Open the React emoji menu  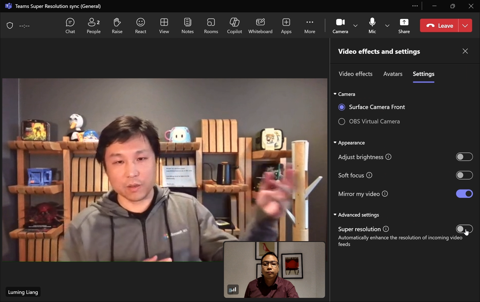pyautogui.click(x=141, y=26)
